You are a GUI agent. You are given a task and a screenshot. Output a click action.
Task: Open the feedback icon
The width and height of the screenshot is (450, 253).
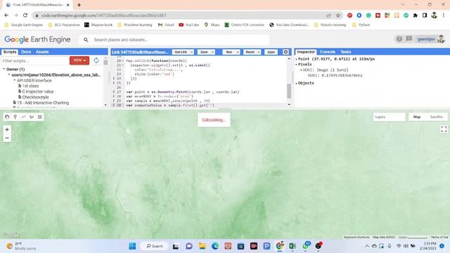409,39
